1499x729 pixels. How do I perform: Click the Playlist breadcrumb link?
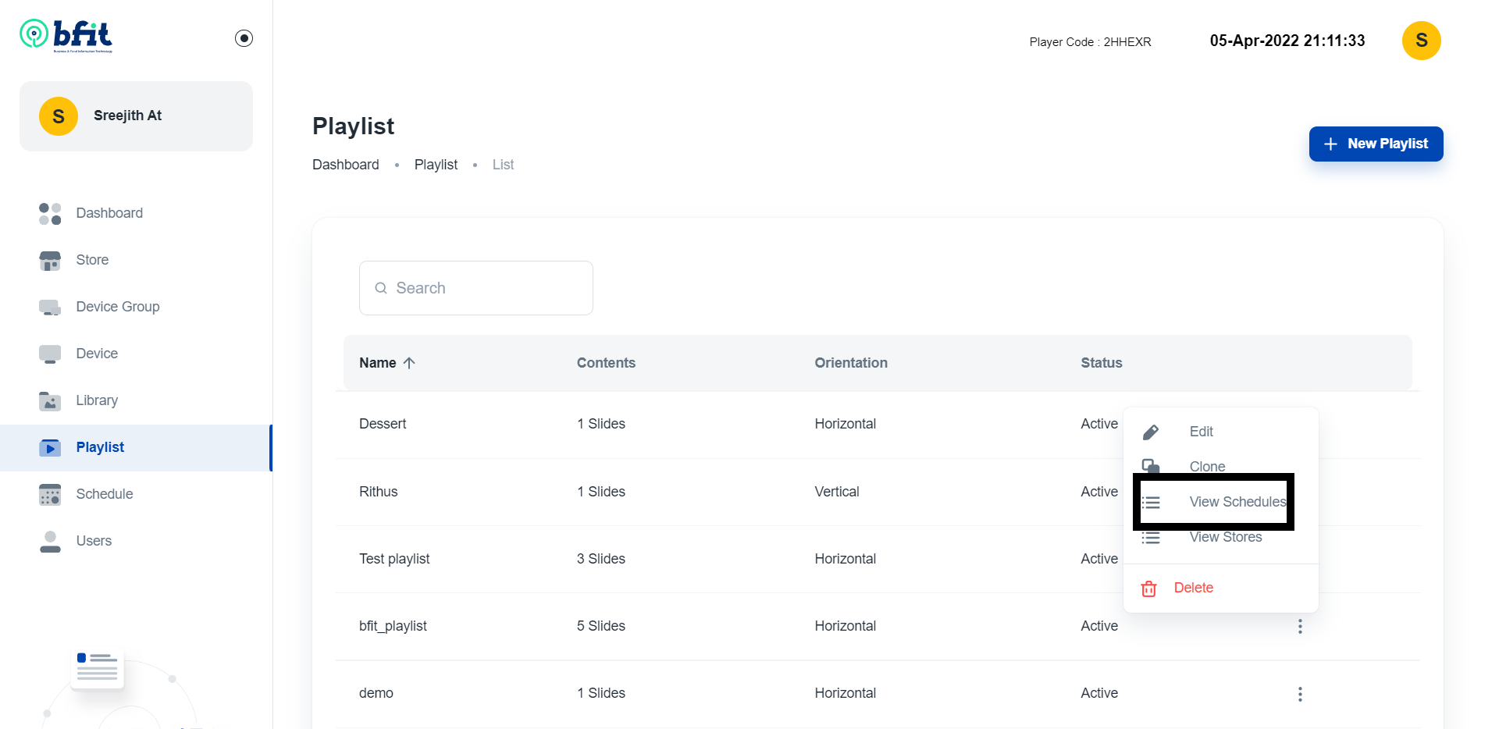point(436,165)
